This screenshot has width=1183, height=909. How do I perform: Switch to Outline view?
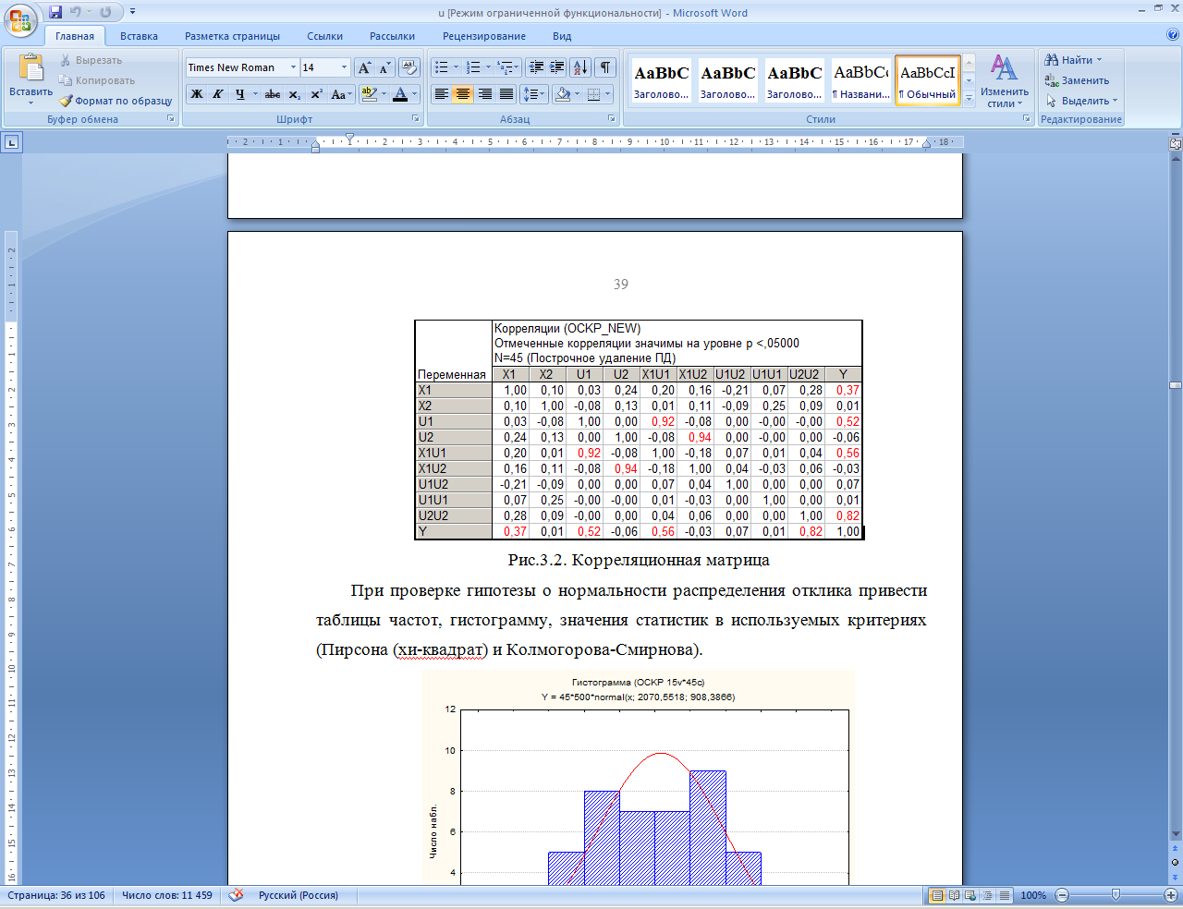987,895
